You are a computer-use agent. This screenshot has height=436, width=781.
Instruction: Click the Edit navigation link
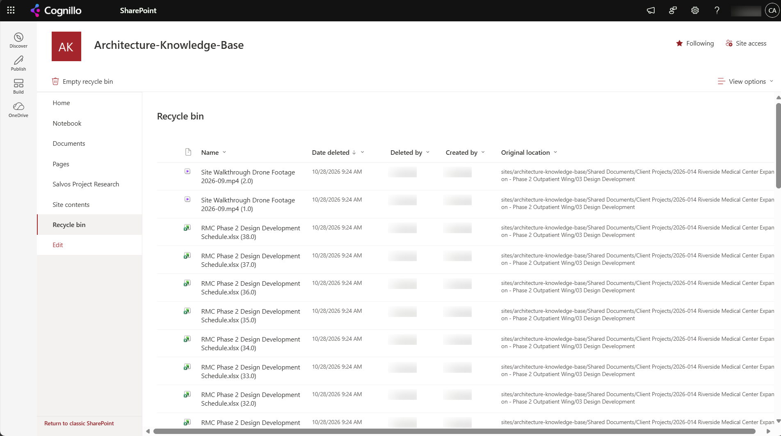click(57, 245)
